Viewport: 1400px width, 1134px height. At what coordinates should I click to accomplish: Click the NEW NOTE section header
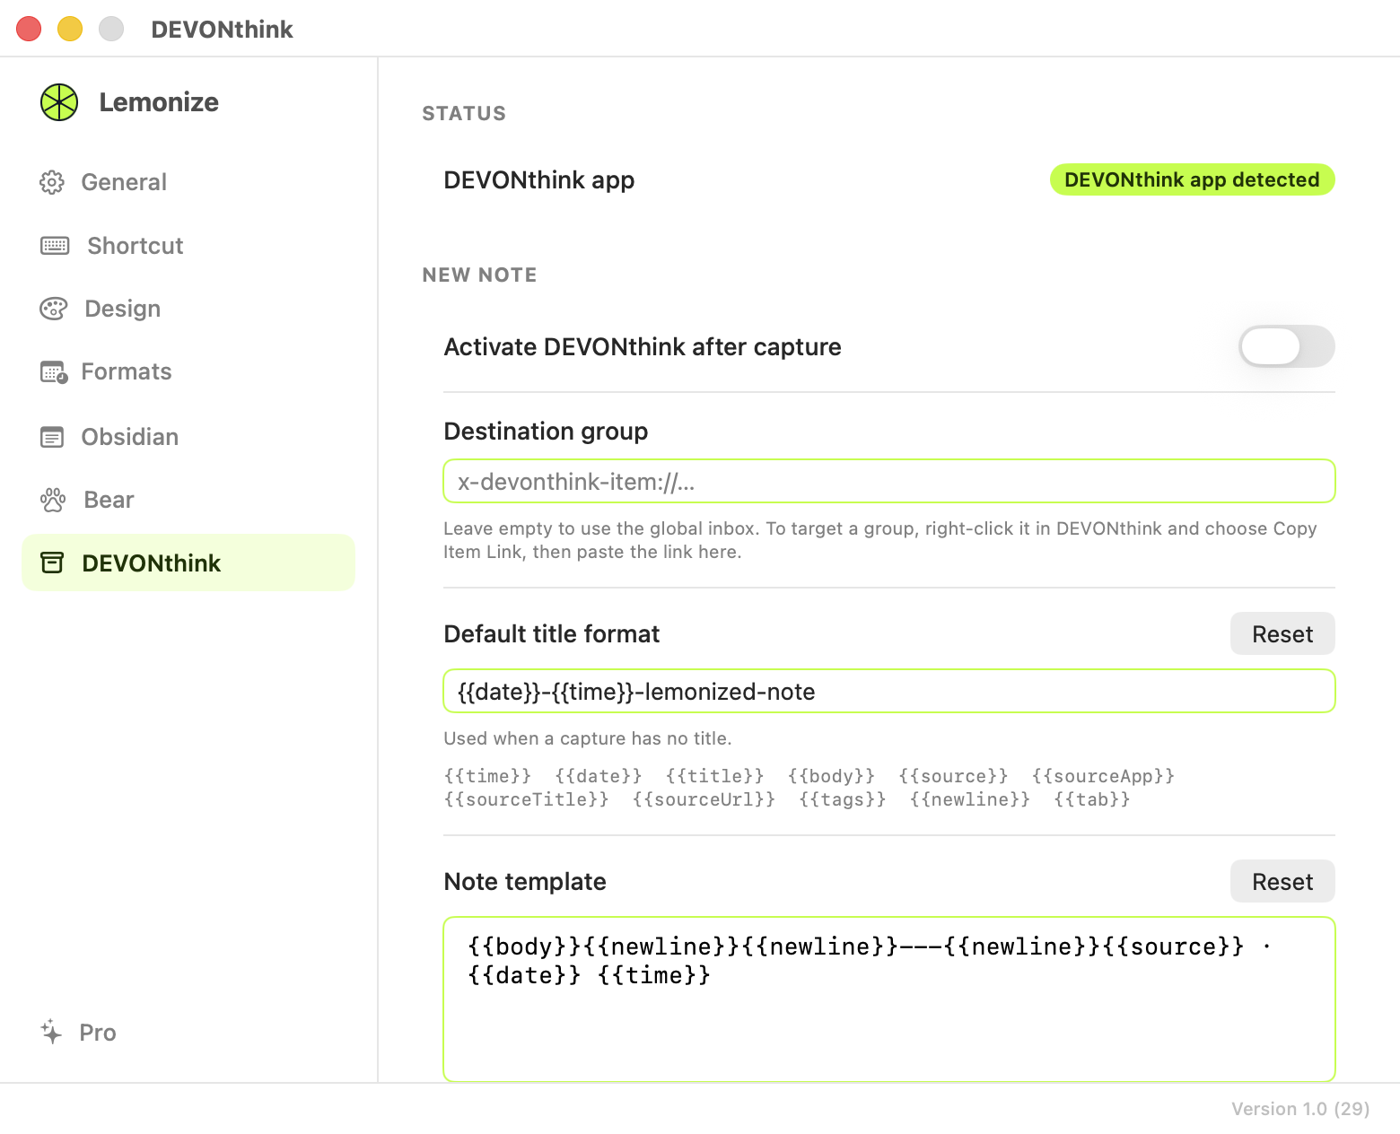point(479,275)
